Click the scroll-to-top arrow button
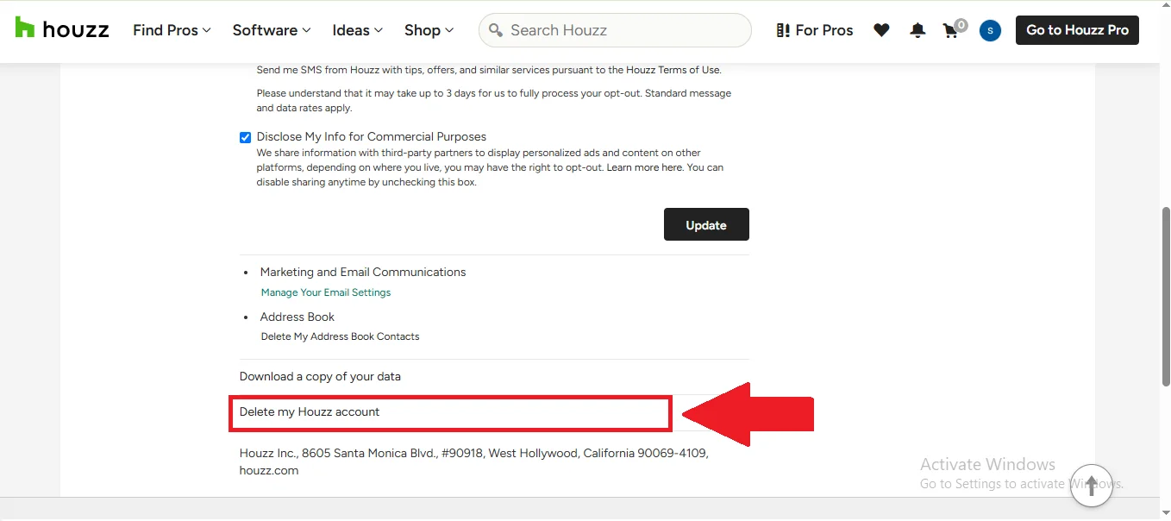Image resolution: width=1171 pixels, height=521 pixels. pos(1091,486)
